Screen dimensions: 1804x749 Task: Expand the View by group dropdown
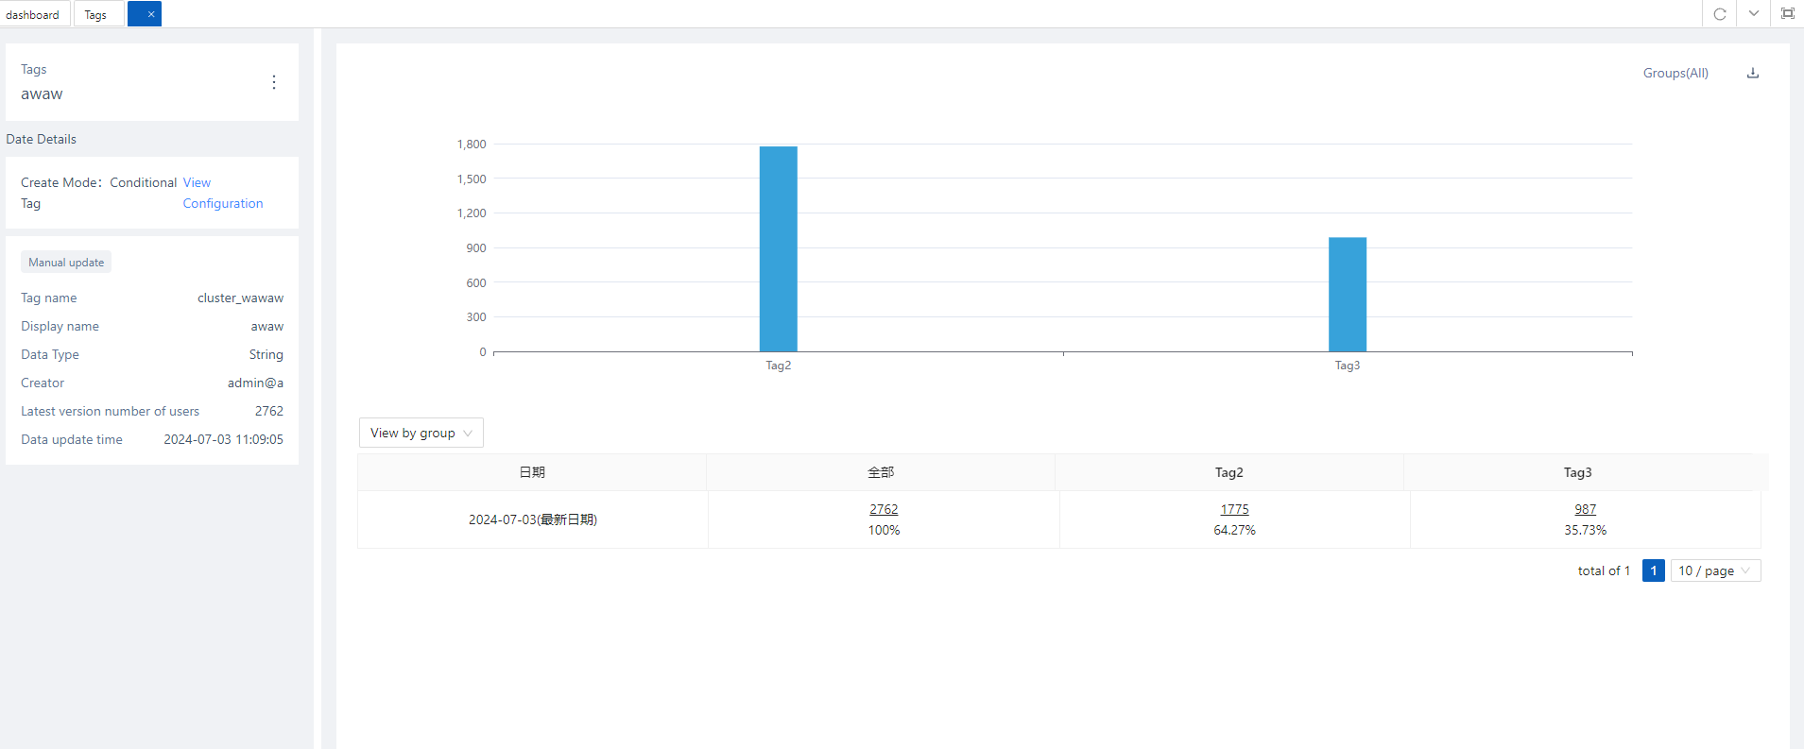click(421, 433)
